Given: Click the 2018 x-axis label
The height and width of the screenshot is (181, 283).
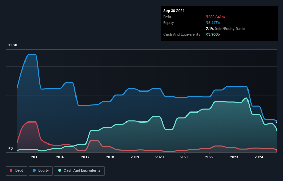Looking at the screenshot, I should pyautogui.click(x=110, y=157).
